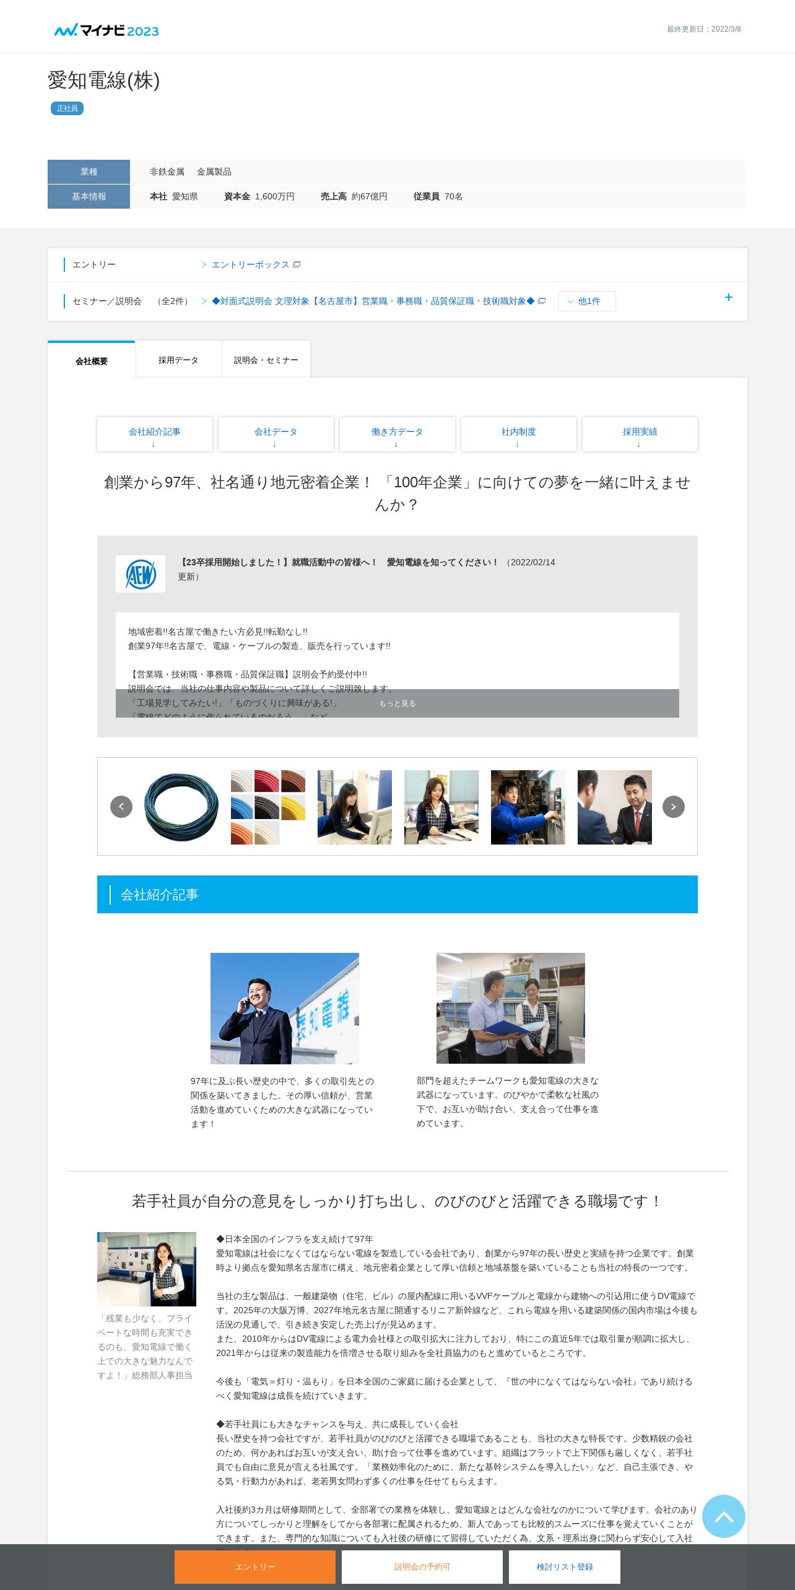Open thumbnail of man in suit meeting
The image size is (795, 1590).
click(x=615, y=807)
